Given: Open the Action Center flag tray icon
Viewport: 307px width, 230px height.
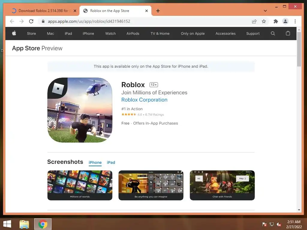Looking at the screenshot, I should click(264, 224).
